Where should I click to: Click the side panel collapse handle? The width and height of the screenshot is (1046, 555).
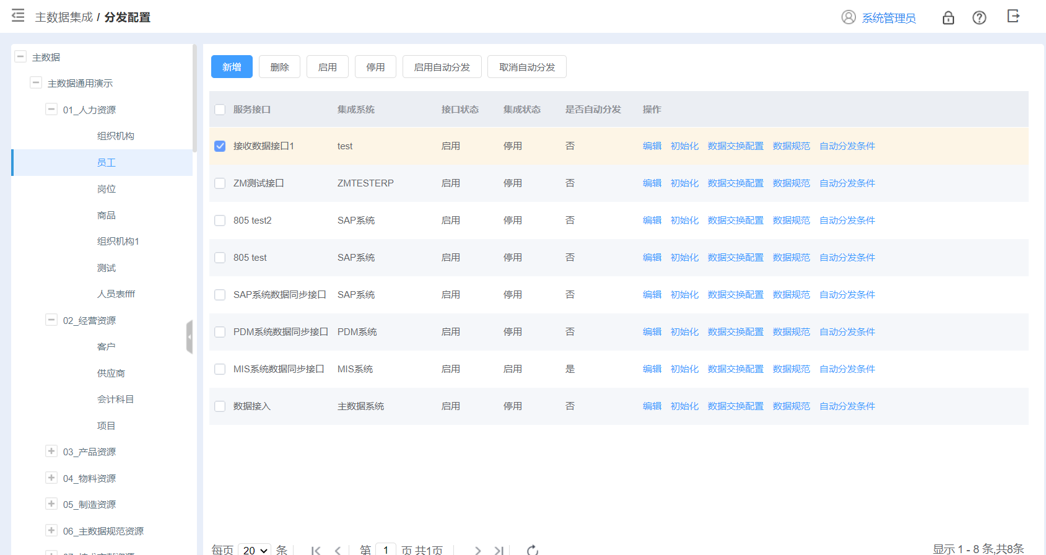[x=190, y=337]
